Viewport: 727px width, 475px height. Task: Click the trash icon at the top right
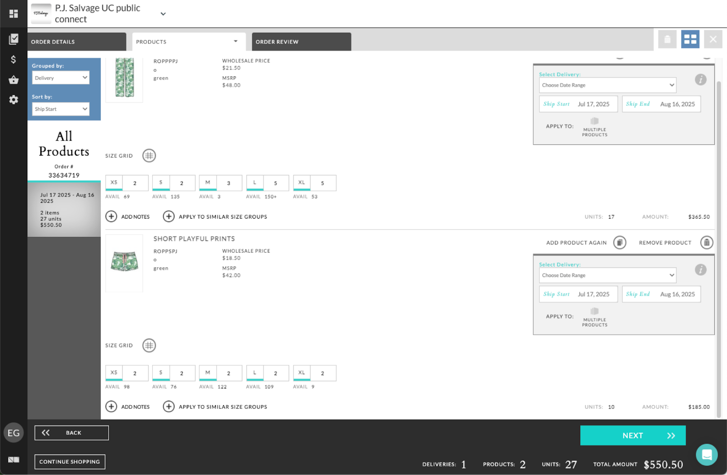(x=667, y=39)
